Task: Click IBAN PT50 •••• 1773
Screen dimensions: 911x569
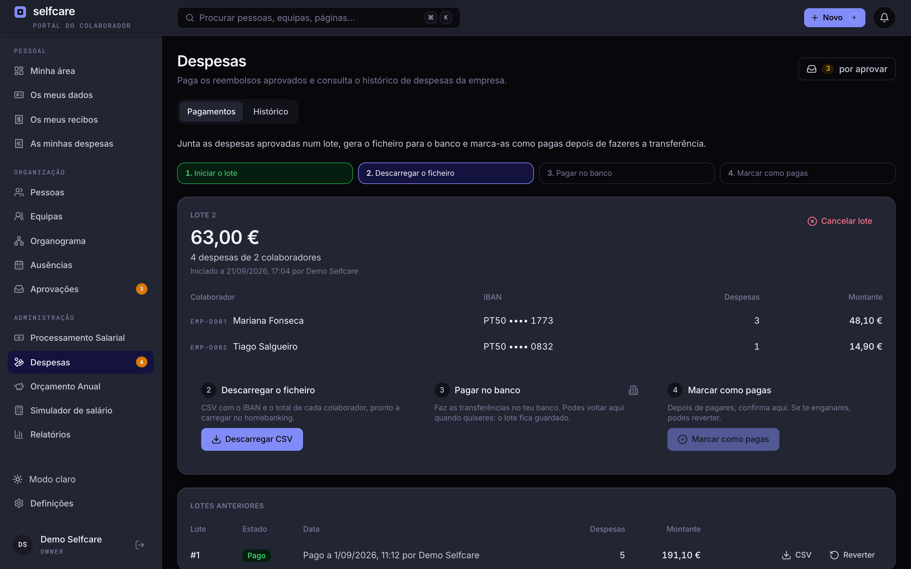Action: [518, 321]
